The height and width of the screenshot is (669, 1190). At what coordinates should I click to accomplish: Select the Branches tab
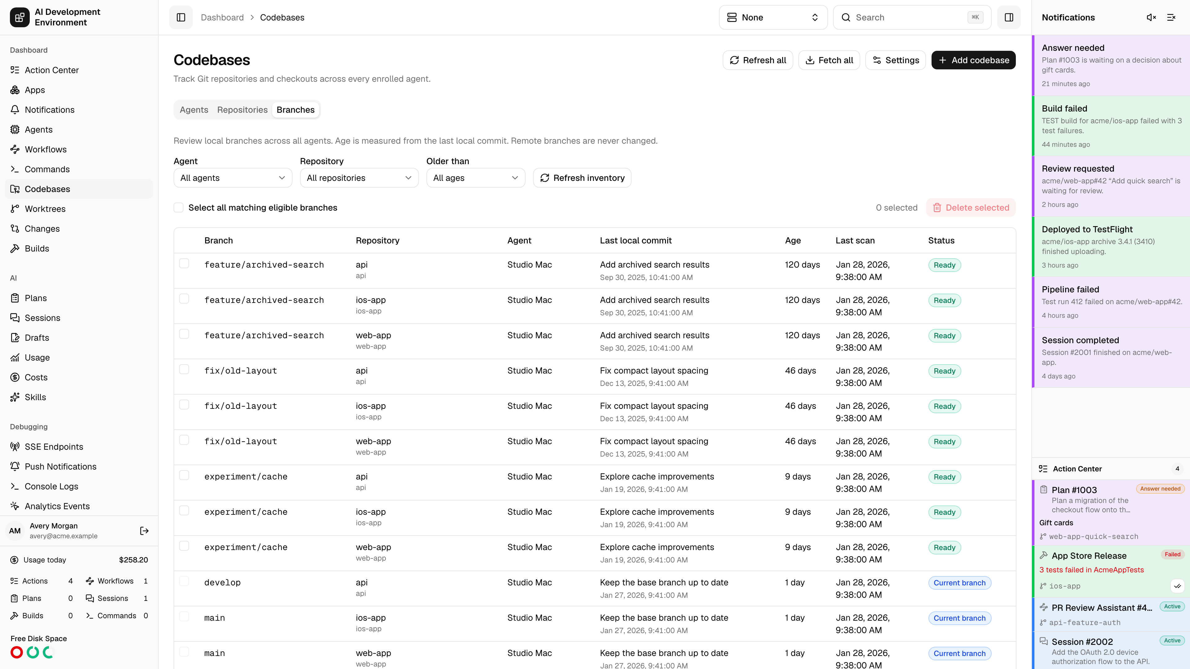coord(295,110)
